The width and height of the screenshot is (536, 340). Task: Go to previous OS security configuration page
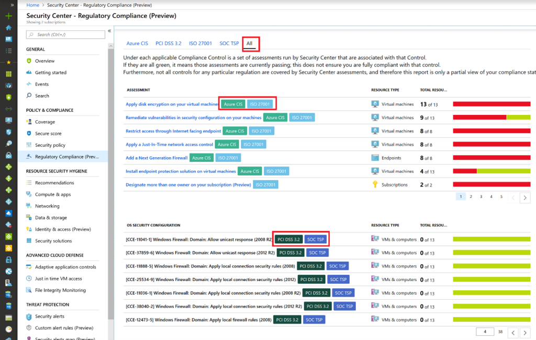click(x=513, y=333)
